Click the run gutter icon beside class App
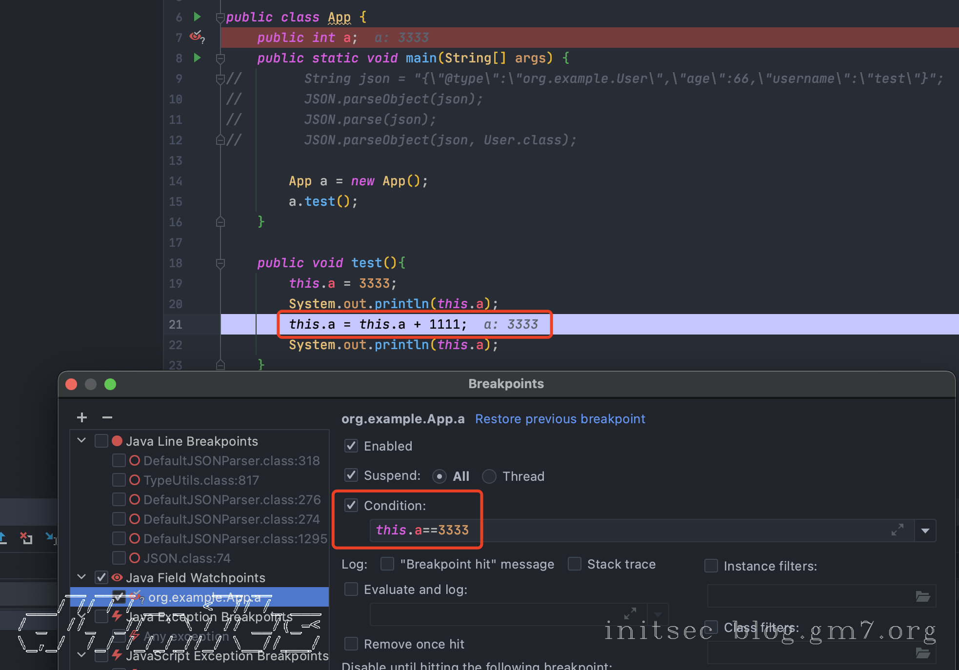 pos(197,17)
